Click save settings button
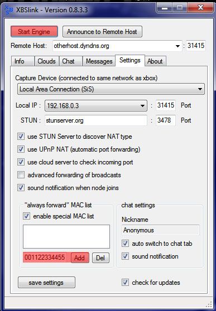This screenshot has height=311, width=216. tap(46, 283)
